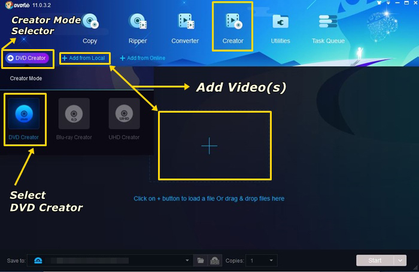Screen dimensions: 419x272
Task: Open the Copy module
Action: tap(90, 29)
